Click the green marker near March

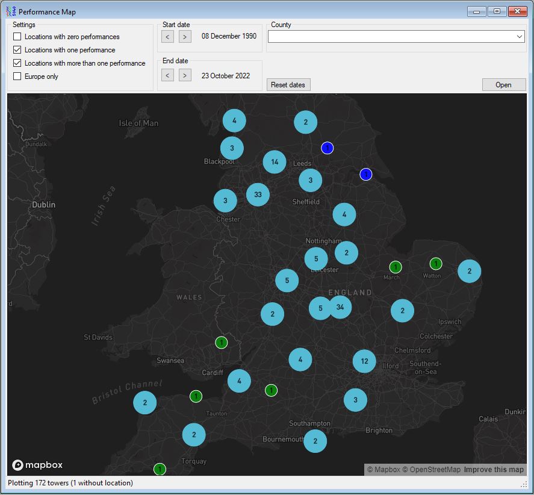tap(395, 267)
